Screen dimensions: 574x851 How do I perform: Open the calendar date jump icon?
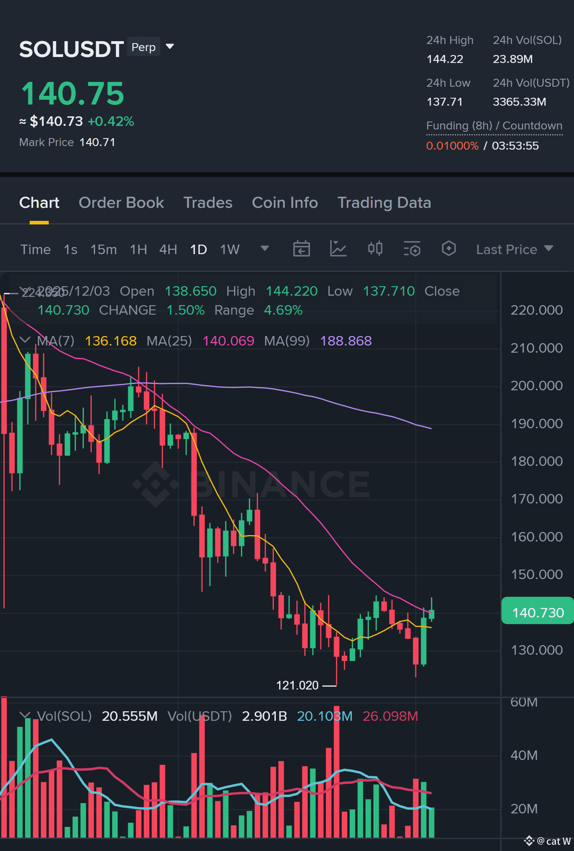301,249
